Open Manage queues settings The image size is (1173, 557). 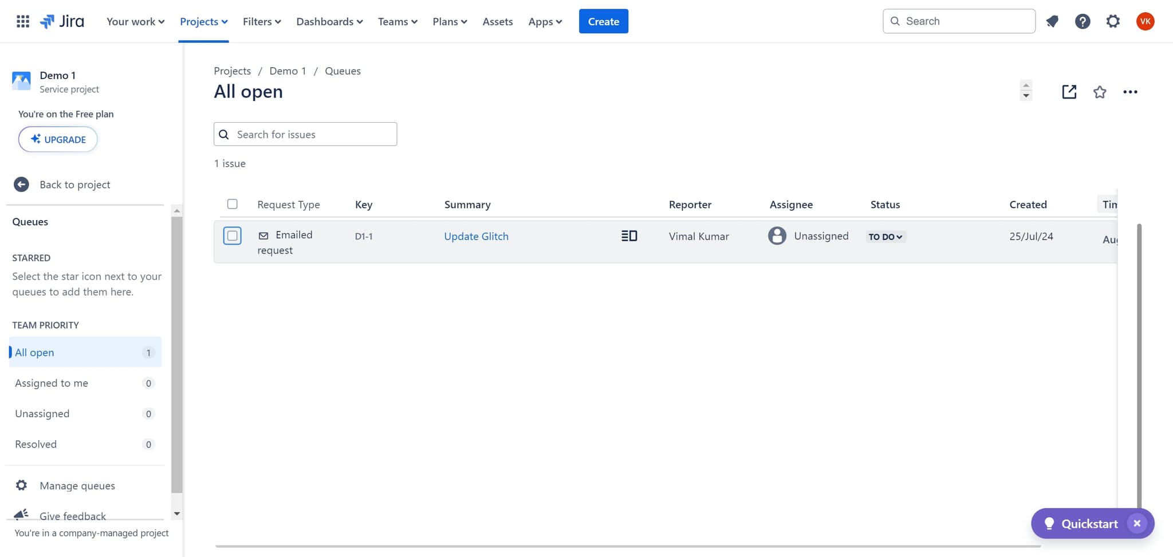coord(77,485)
